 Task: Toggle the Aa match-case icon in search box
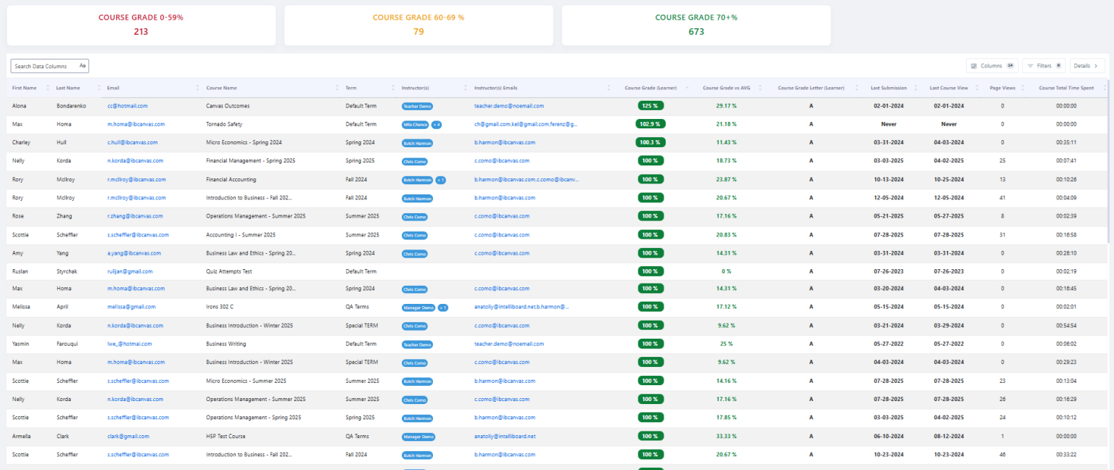[x=83, y=66]
